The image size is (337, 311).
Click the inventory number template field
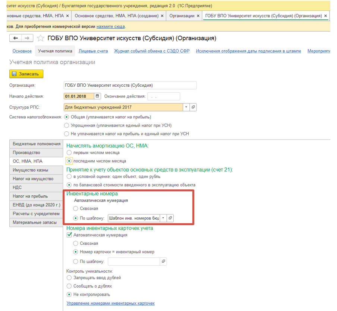pos(134,218)
